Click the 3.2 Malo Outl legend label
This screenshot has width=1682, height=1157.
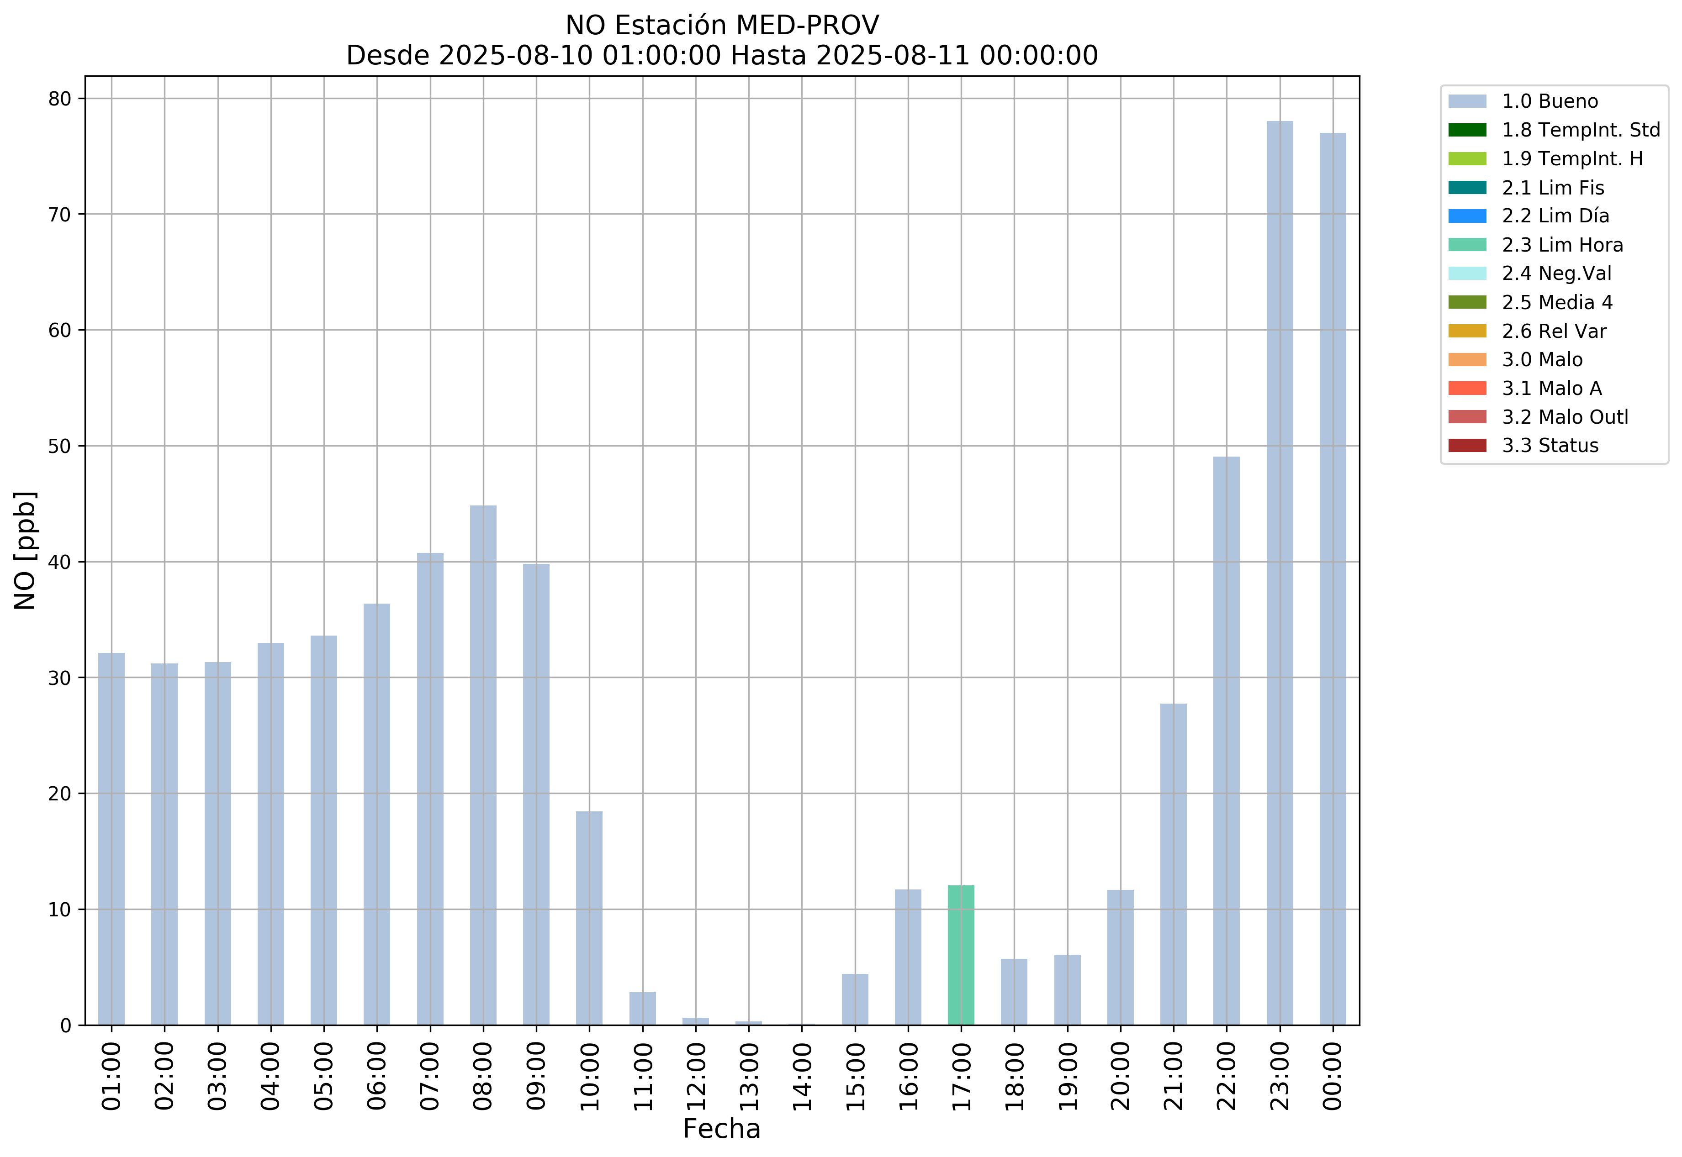1565,418
